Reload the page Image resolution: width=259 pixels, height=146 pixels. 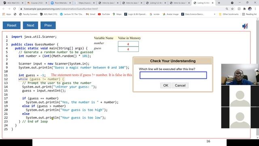tap(15, 9)
